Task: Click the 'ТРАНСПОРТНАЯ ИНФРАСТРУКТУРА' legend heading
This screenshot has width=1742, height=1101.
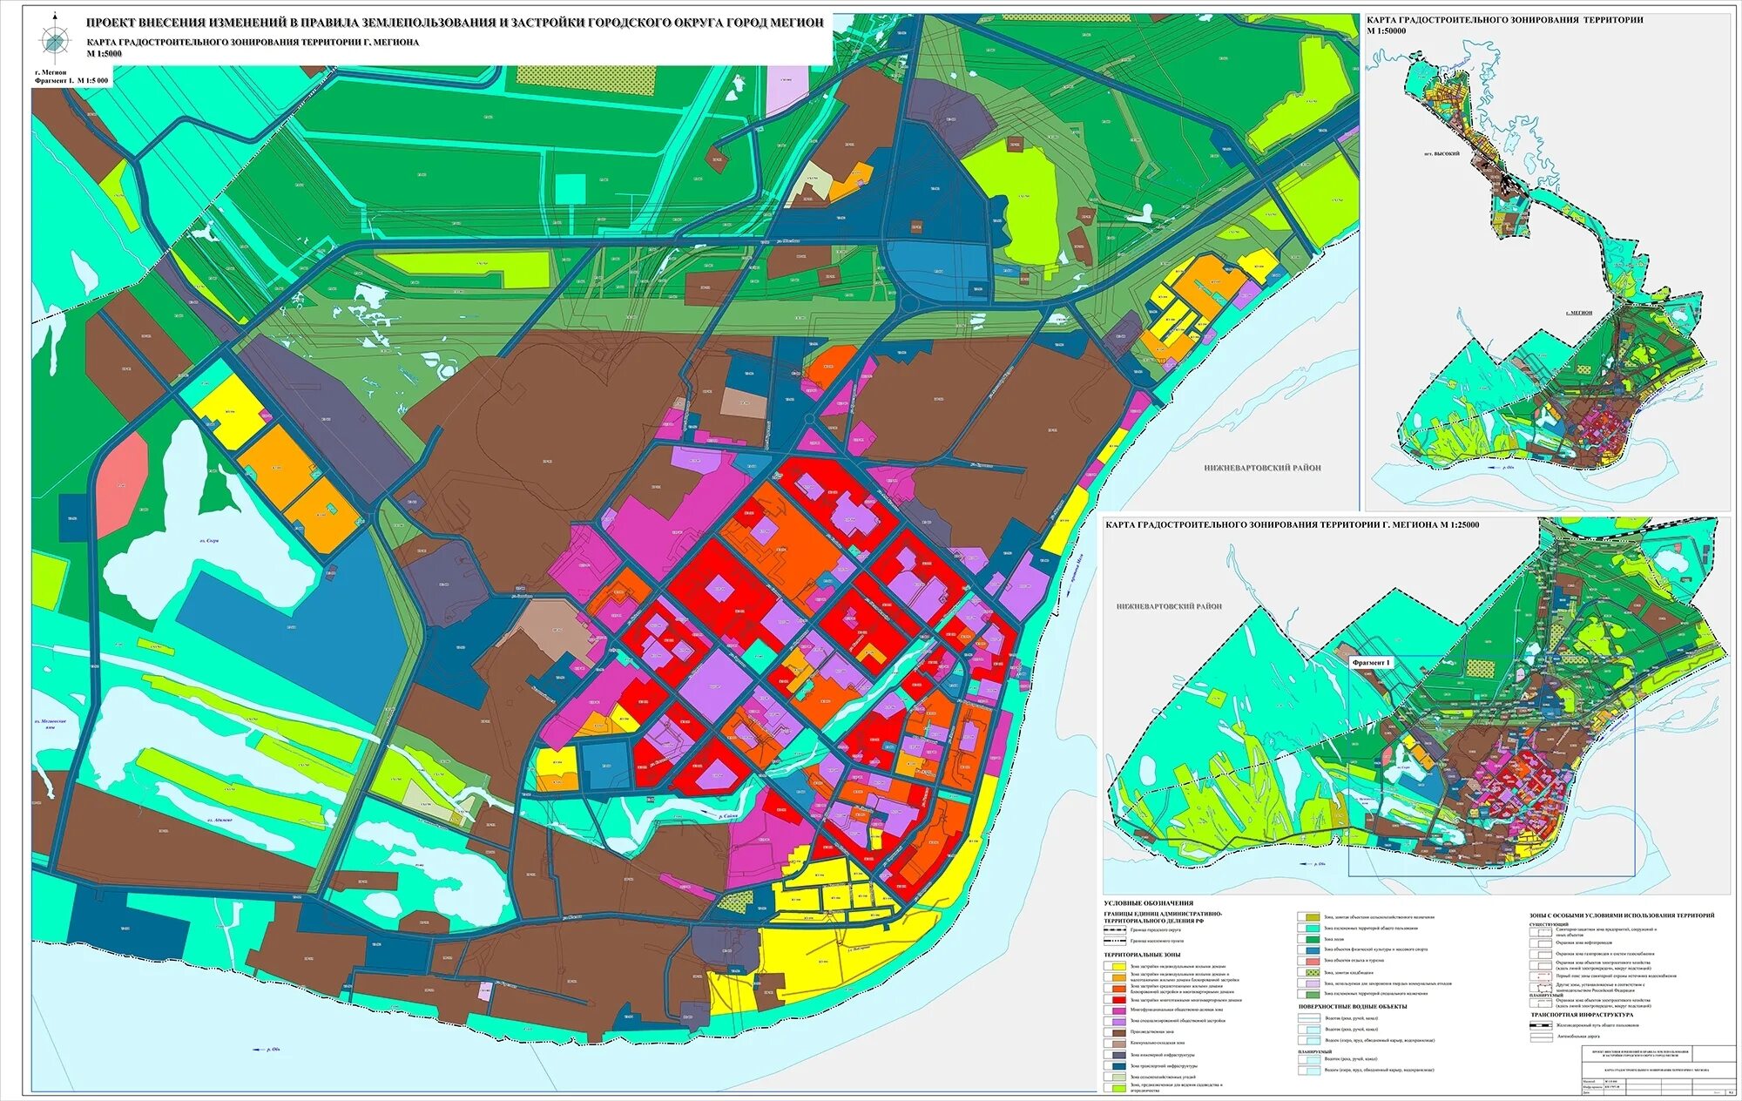Action: (1582, 1015)
